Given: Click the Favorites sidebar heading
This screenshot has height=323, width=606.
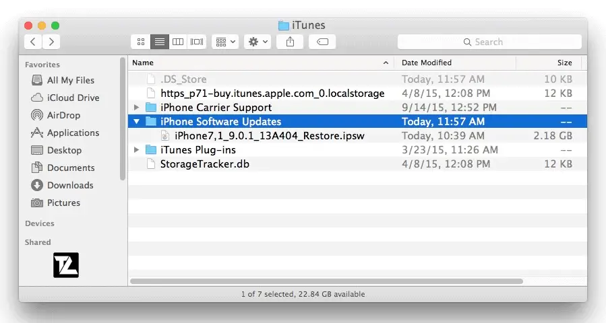Looking at the screenshot, I should 42,65.
